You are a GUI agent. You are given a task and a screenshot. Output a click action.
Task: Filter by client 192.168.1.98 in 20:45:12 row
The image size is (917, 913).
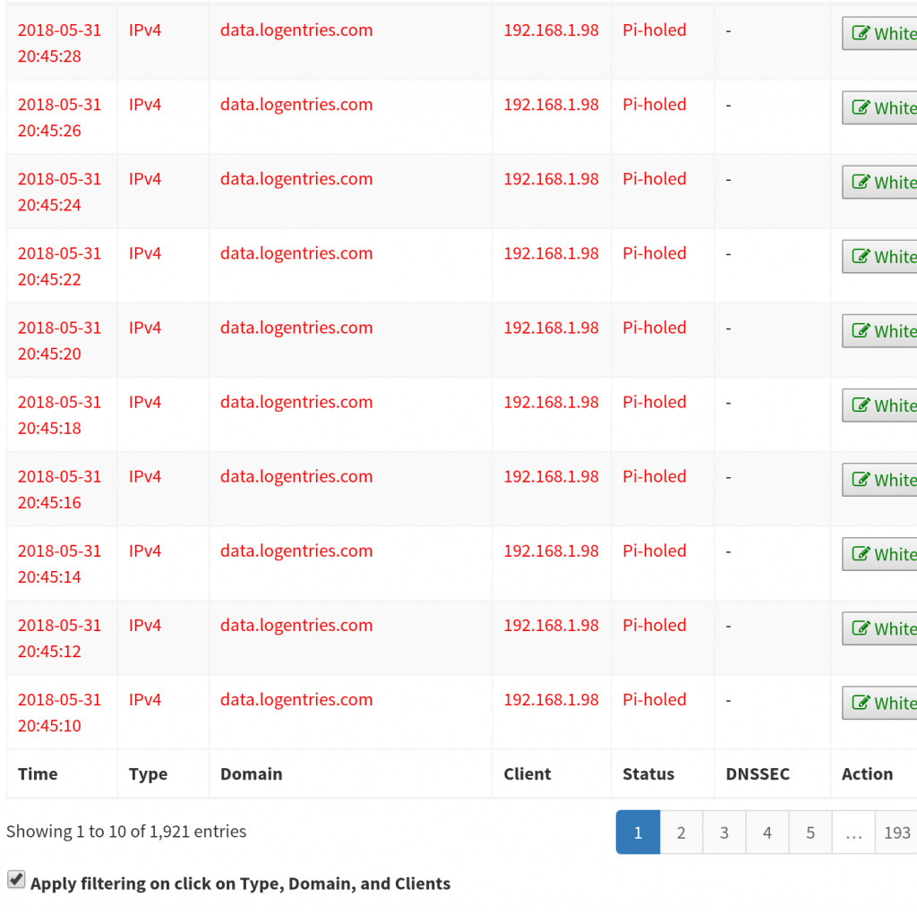pos(551,626)
